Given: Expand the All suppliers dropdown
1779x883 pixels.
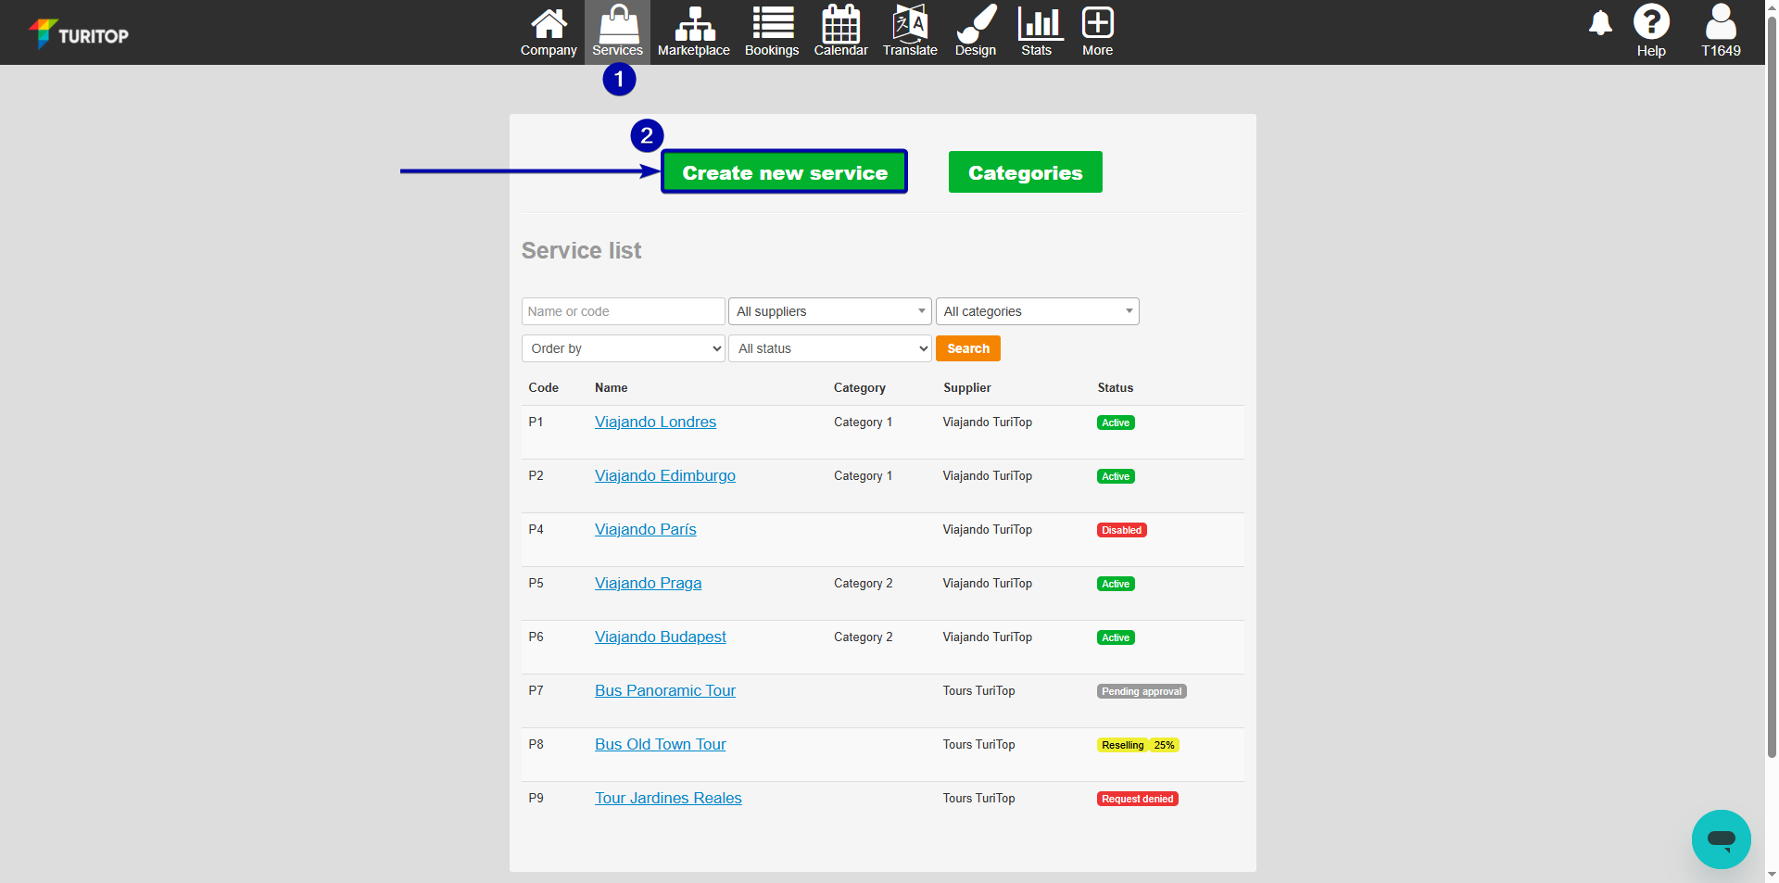Looking at the screenshot, I should (x=830, y=311).
